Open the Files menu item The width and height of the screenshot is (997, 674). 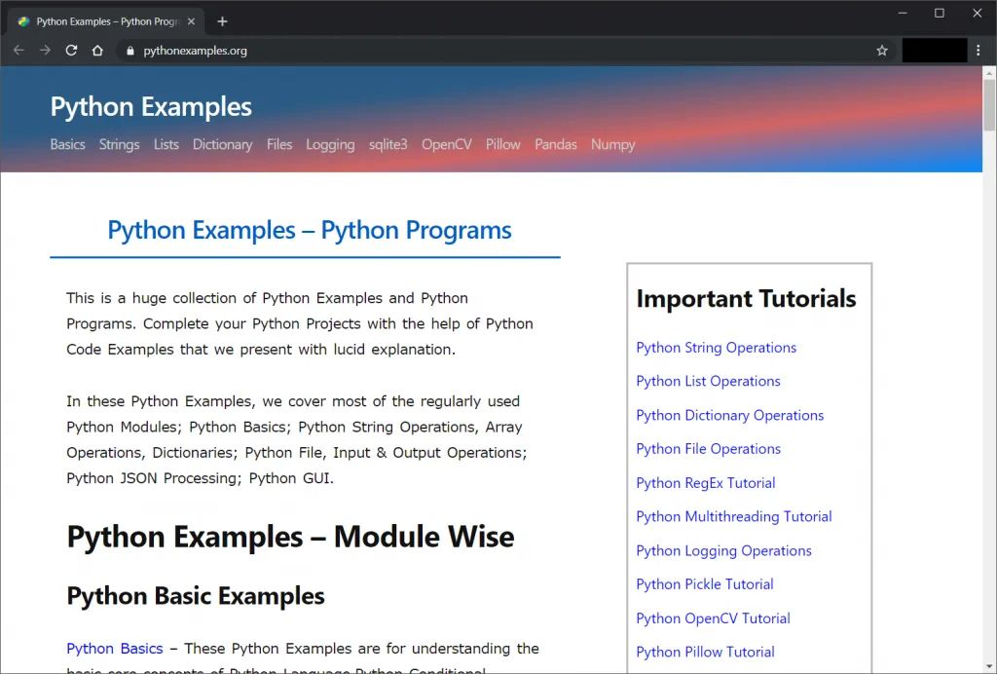(279, 144)
